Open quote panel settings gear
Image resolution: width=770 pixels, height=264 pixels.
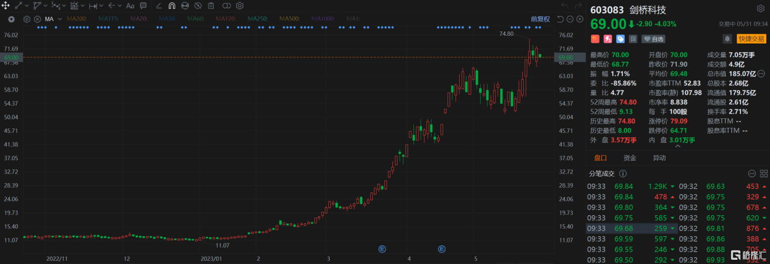(761, 9)
